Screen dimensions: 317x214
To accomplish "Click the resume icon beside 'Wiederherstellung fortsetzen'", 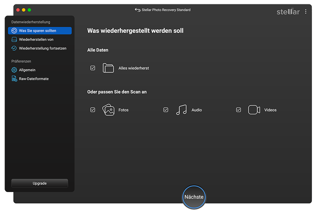I will 14,48.
